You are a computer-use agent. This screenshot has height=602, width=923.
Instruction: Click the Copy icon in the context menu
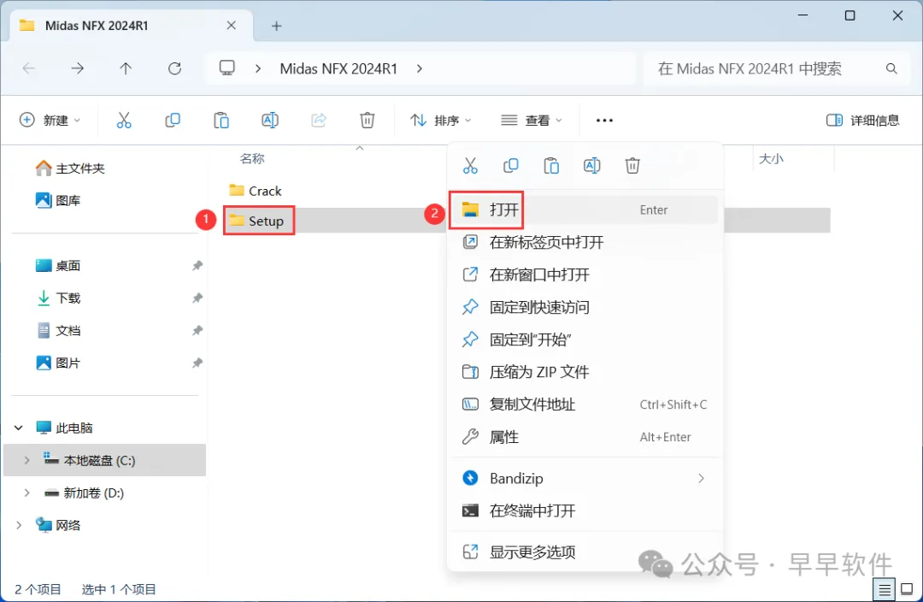coord(511,166)
